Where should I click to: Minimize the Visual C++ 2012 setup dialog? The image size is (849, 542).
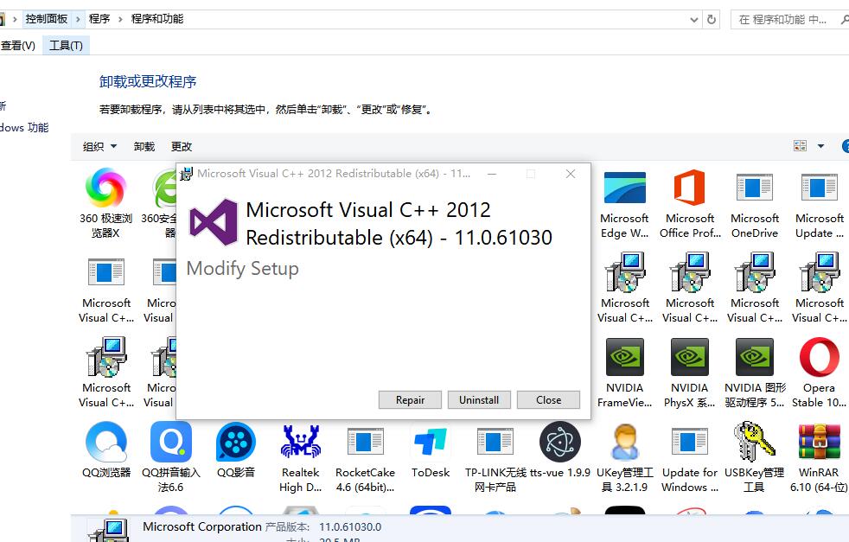pos(492,174)
